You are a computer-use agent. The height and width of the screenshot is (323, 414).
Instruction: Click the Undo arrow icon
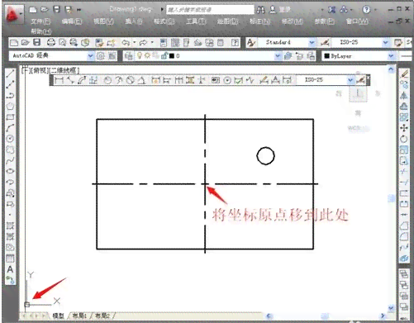126,43
